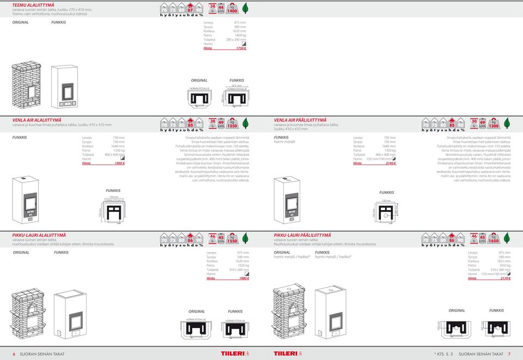Click the 38 h heating time icon

tap(212, 8)
